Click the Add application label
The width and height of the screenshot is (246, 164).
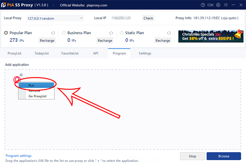(17, 64)
